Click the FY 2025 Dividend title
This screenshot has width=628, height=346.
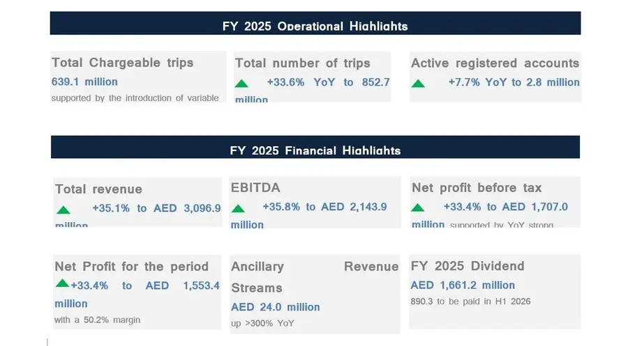tap(467, 266)
